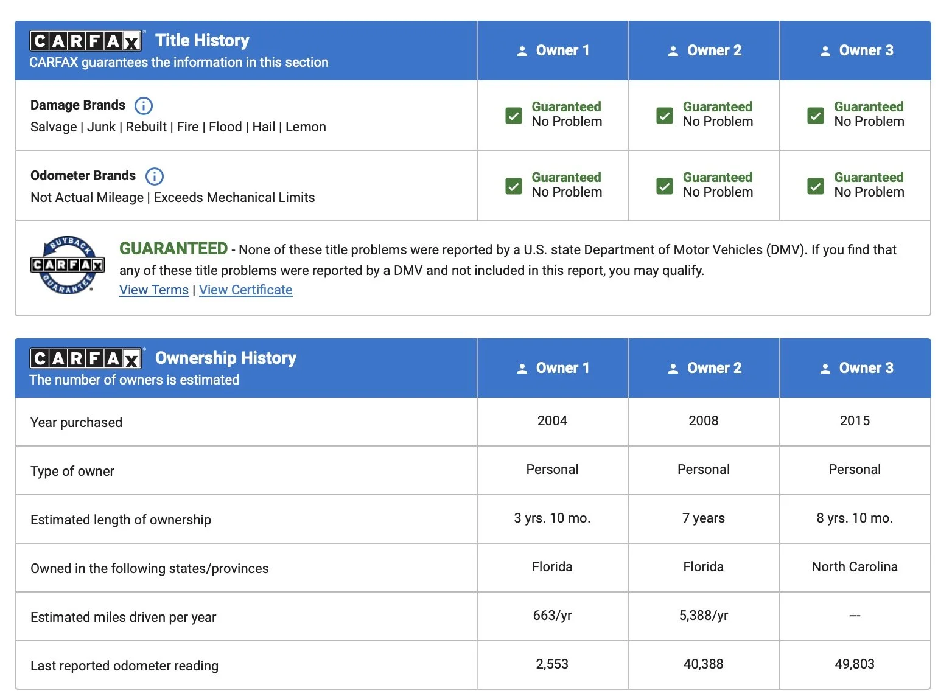
Task: Open the View Terms link
Action: [x=154, y=290]
